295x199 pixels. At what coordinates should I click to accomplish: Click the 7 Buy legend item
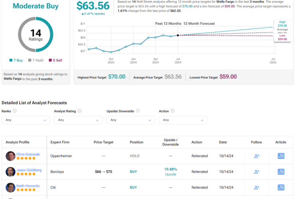(x=16, y=60)
